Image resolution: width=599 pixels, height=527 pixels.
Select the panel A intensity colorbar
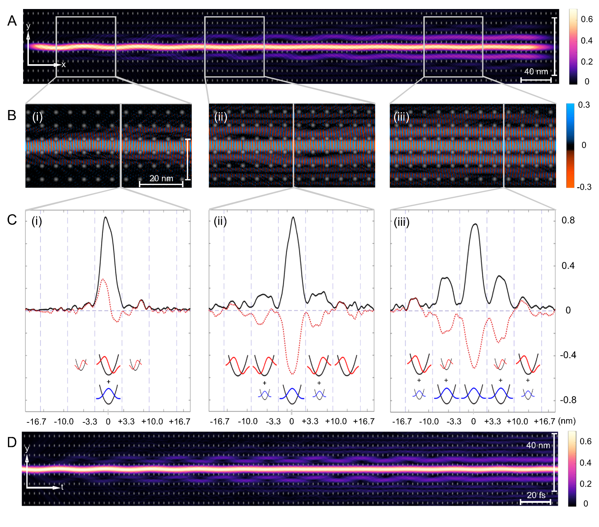click(x=573, y=47)
